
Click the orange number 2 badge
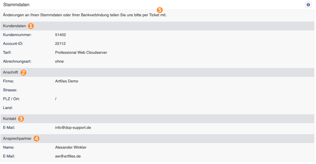click(23, 73)
